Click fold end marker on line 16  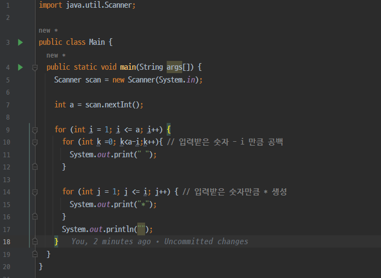click(x=35, y=217)
